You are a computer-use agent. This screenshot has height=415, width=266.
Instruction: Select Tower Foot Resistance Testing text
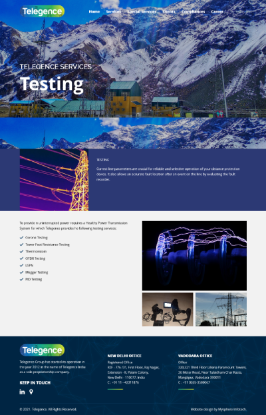47,244
